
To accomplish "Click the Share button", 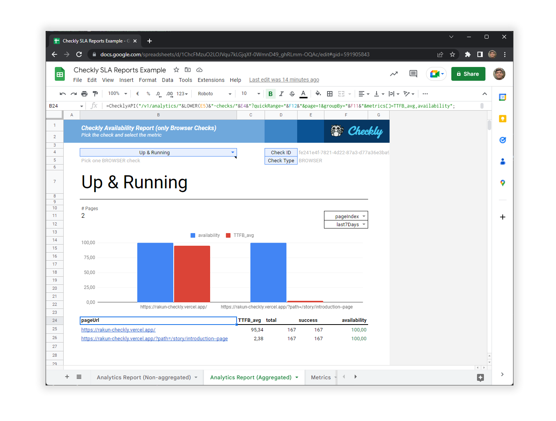I will point(468,73).
